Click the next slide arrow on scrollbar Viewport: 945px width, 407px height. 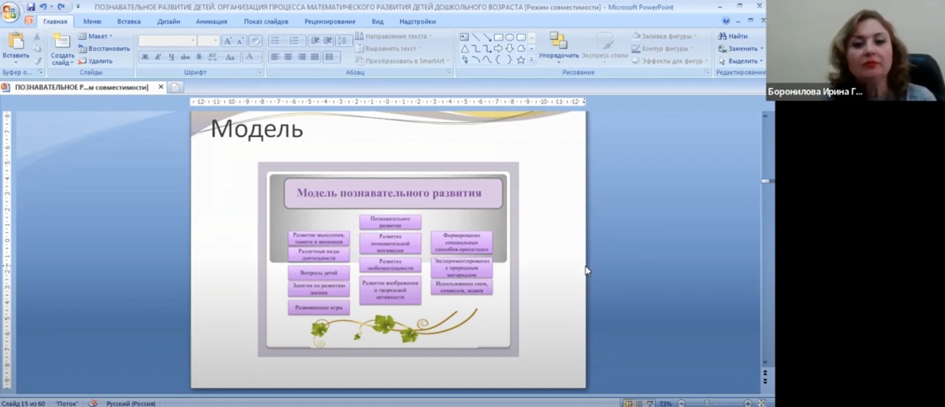point(765,381)
